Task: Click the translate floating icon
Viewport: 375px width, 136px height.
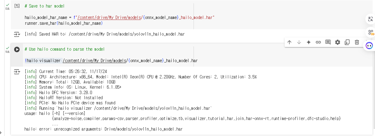Action: (x=370, y=19)
